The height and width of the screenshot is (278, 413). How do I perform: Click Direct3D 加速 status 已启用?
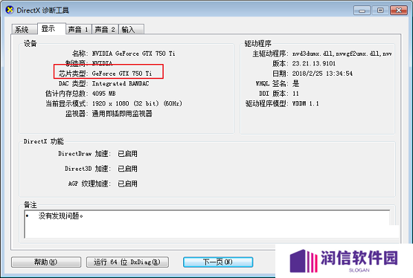click(x=127, y=169)
